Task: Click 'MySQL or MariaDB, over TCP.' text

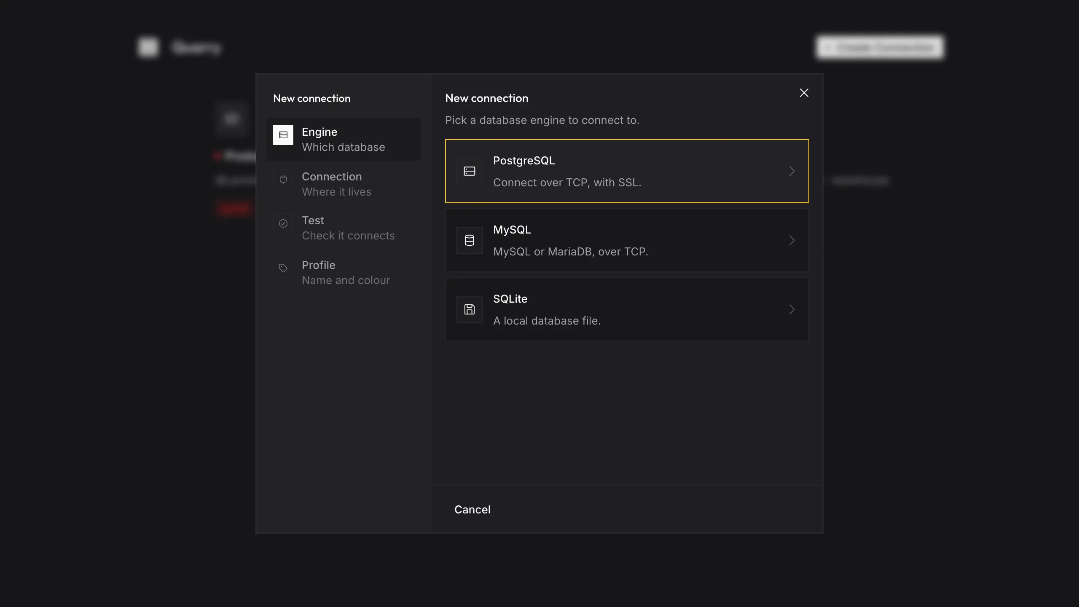Action: coord(571,252)
